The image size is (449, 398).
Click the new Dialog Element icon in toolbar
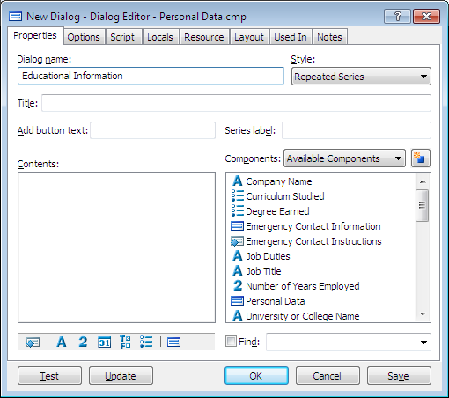tap(33, 343)
